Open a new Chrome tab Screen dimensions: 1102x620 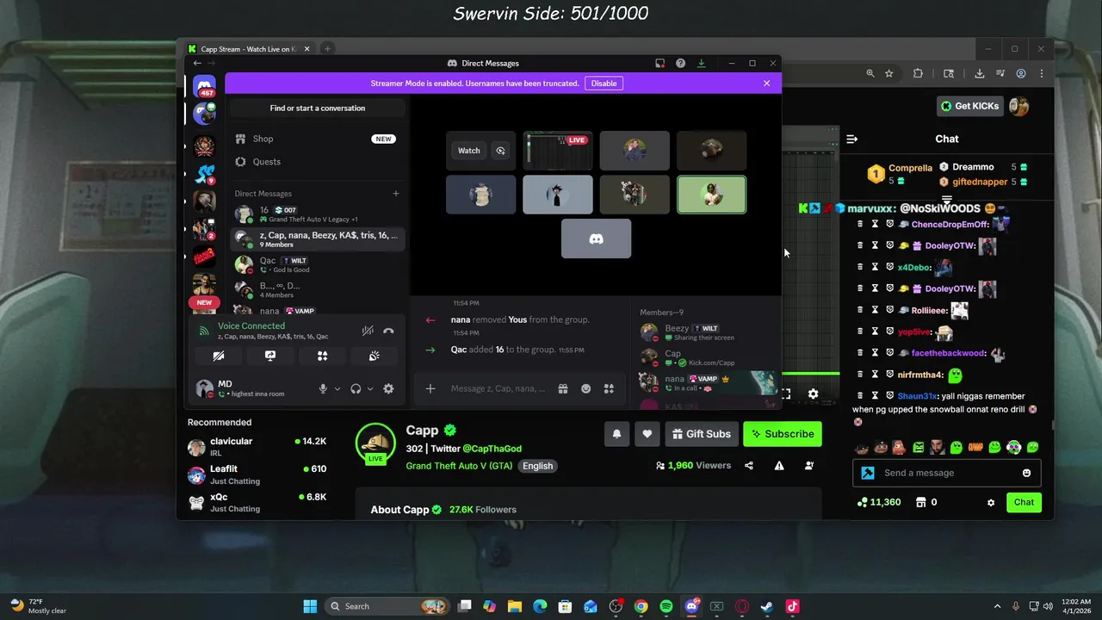[327, 49]
